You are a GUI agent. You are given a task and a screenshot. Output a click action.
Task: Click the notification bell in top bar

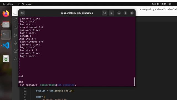[x=170, y=4]
